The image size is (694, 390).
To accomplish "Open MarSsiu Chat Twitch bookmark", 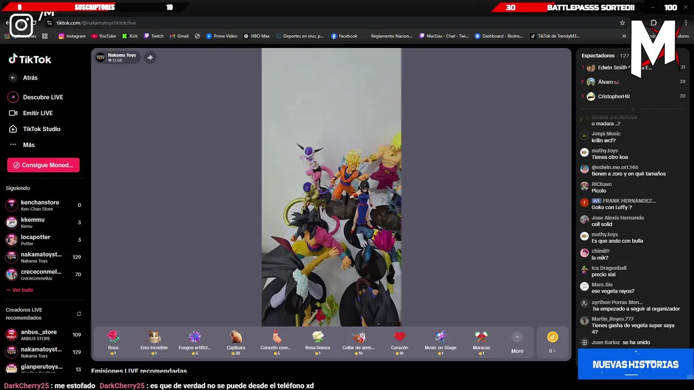I will pos(444,36).
